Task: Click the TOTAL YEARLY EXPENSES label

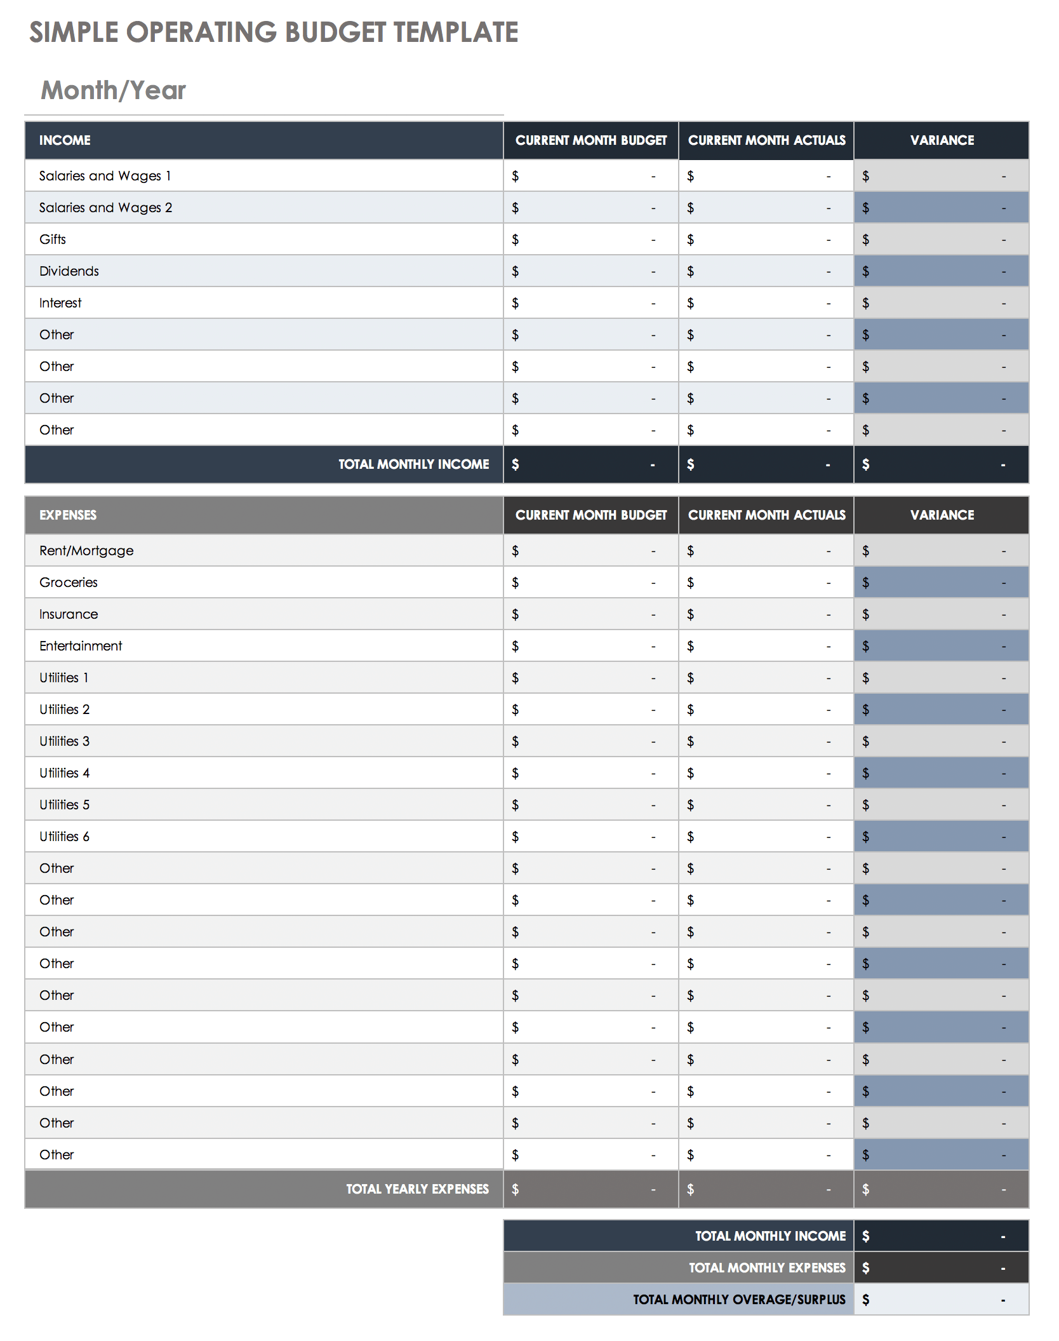Action: (x=417, y=1189)
